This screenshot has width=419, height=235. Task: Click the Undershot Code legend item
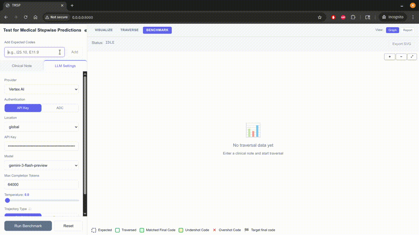tap(194, 230)
